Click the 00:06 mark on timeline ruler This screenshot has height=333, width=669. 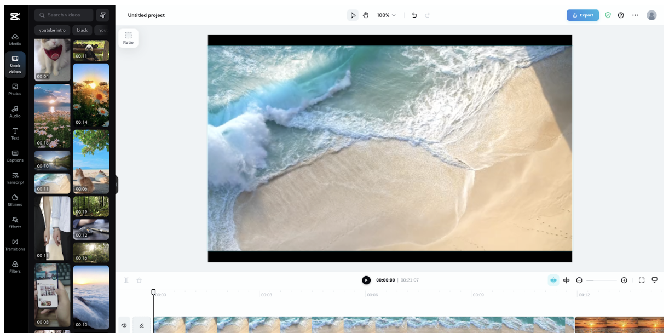pos(372,295)
